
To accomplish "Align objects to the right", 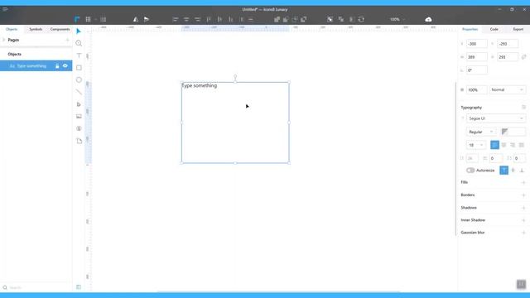I will click(x=197, y=19).
